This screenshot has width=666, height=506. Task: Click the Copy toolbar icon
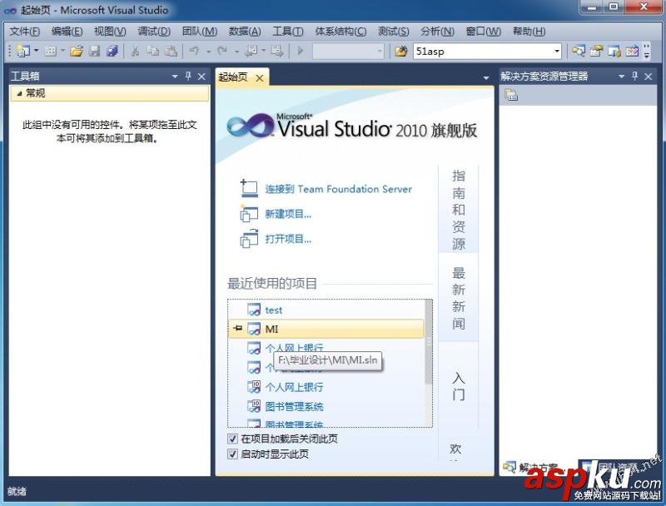152,52
